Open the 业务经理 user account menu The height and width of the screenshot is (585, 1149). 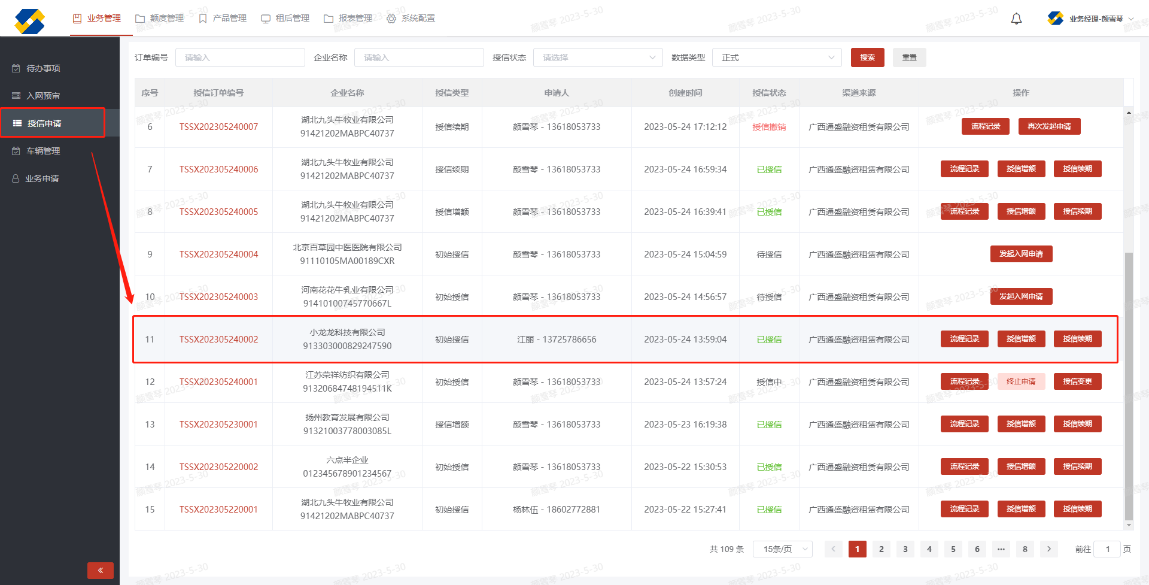click(1090, 19)
